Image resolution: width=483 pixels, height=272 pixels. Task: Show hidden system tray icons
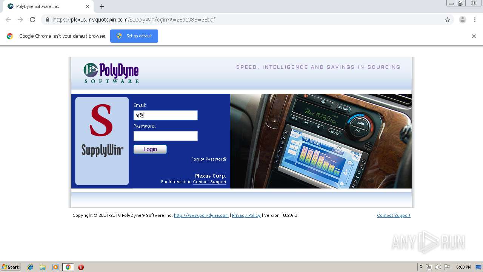(421, 267)
